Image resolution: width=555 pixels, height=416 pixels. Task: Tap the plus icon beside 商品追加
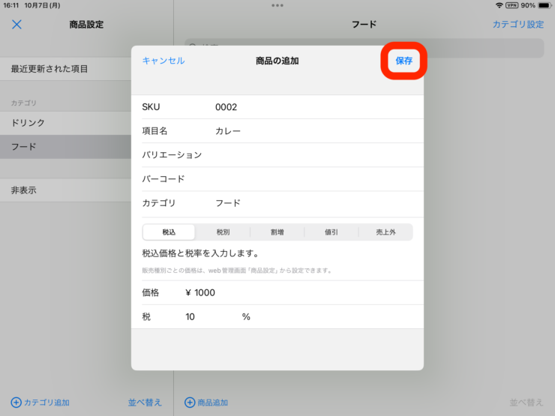(190, 403)
